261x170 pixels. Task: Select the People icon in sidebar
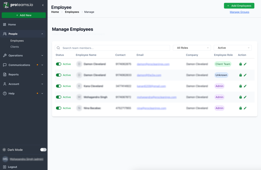tap(4, 34)
